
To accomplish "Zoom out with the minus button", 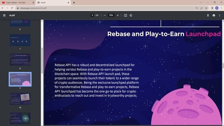I will (105, 15).
